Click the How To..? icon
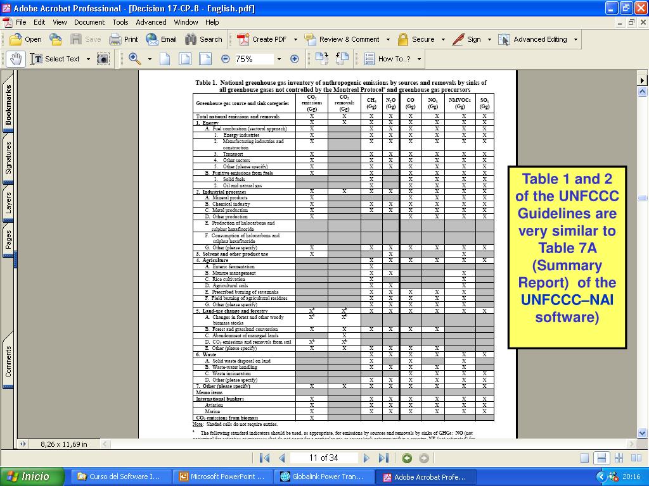 point(369,59)
